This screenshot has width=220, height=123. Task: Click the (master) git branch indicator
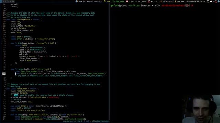coord(150,5)
